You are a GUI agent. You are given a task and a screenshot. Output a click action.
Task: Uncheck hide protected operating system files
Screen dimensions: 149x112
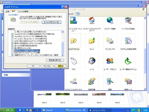coord(12,55)
